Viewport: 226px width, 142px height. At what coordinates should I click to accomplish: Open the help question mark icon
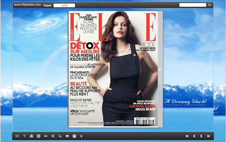24,136
